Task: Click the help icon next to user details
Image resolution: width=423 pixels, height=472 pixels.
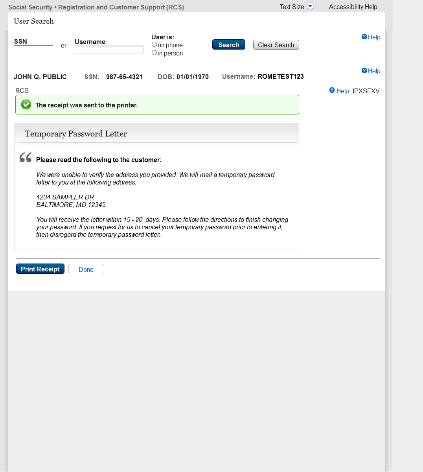Action: [364, 70]
